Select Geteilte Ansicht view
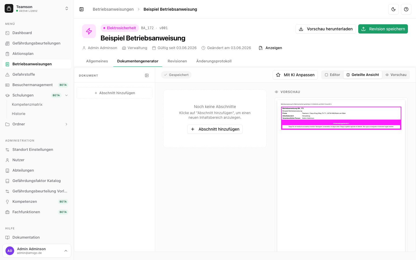Screen dimensions: 416x260 point(363,75)
